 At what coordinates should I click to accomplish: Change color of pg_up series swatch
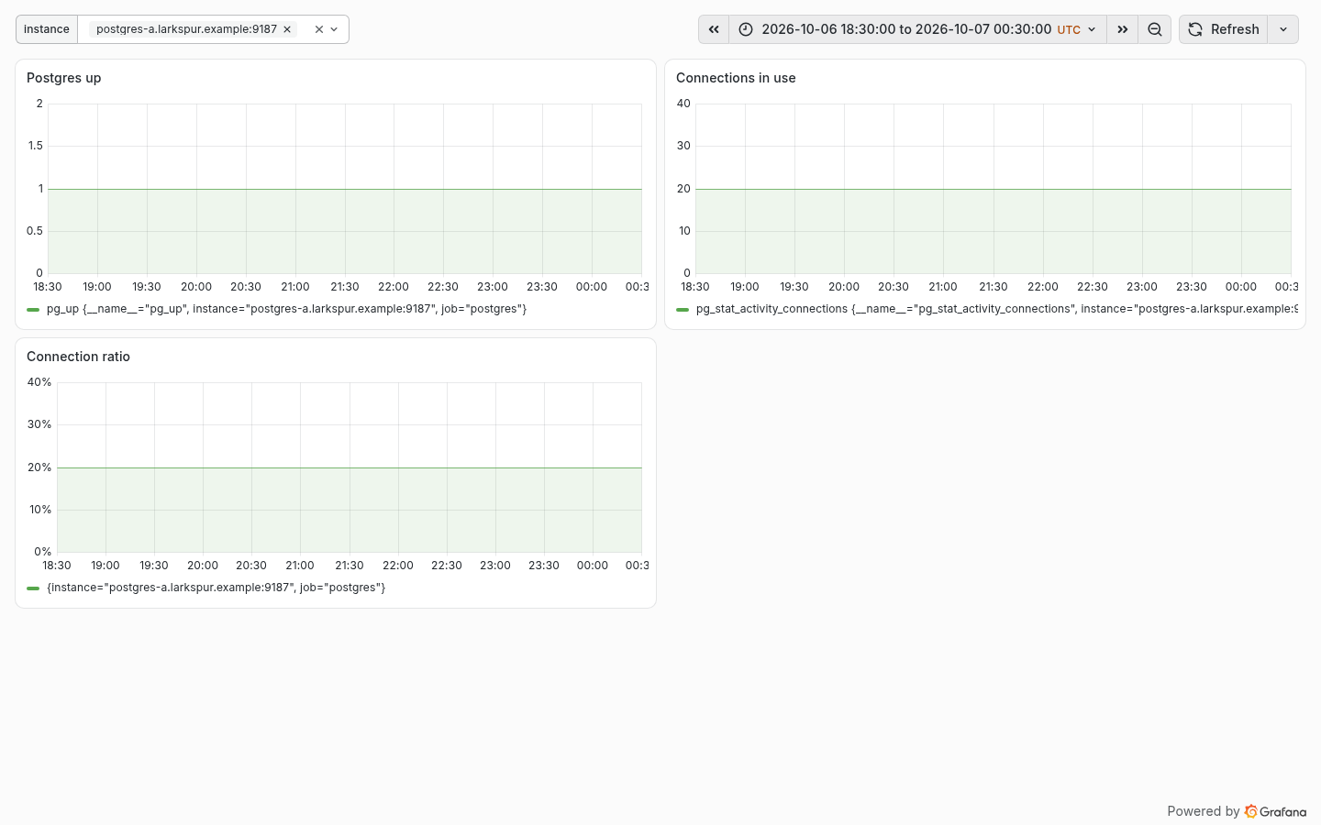pyautogui.click(x=33, y=310)
